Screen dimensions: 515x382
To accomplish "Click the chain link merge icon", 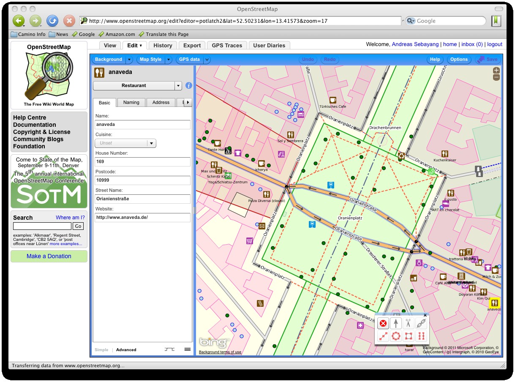I will (421, 324).
